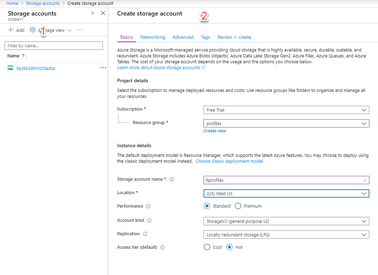
Task: Click the Add plus icon
Action: pos(11,30)
